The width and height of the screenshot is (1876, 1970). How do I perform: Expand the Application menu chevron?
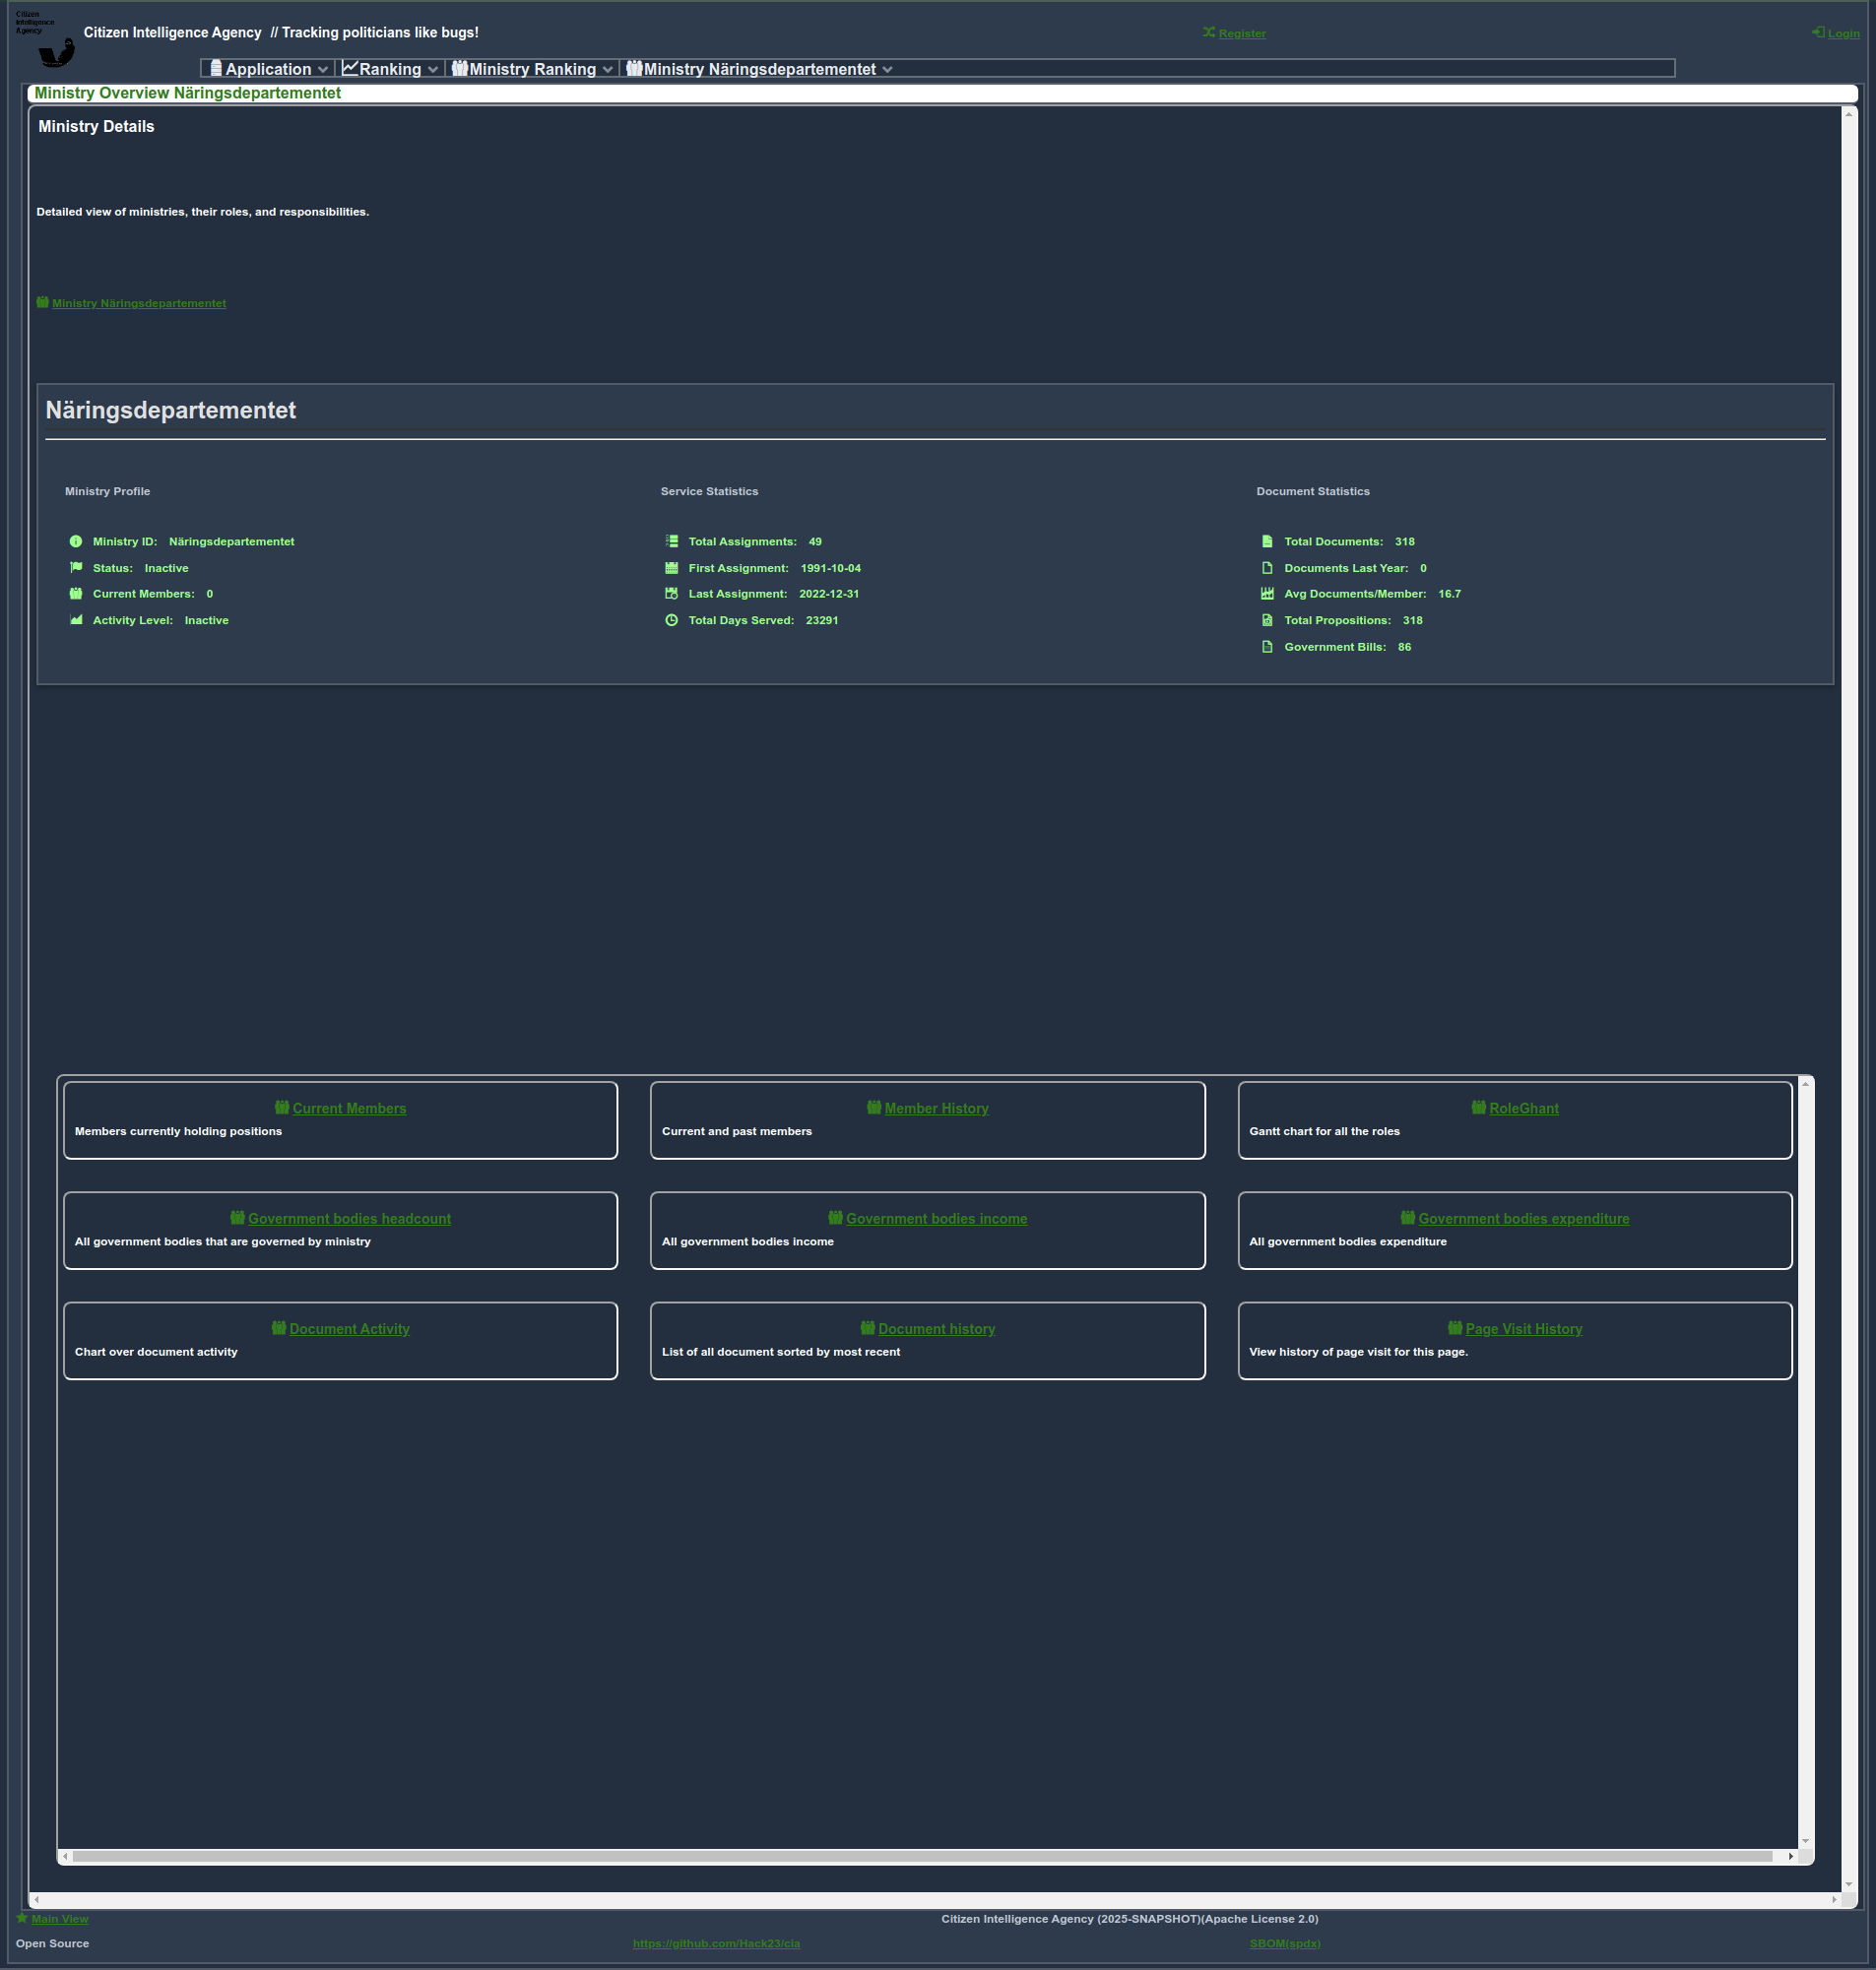(323, 70)
